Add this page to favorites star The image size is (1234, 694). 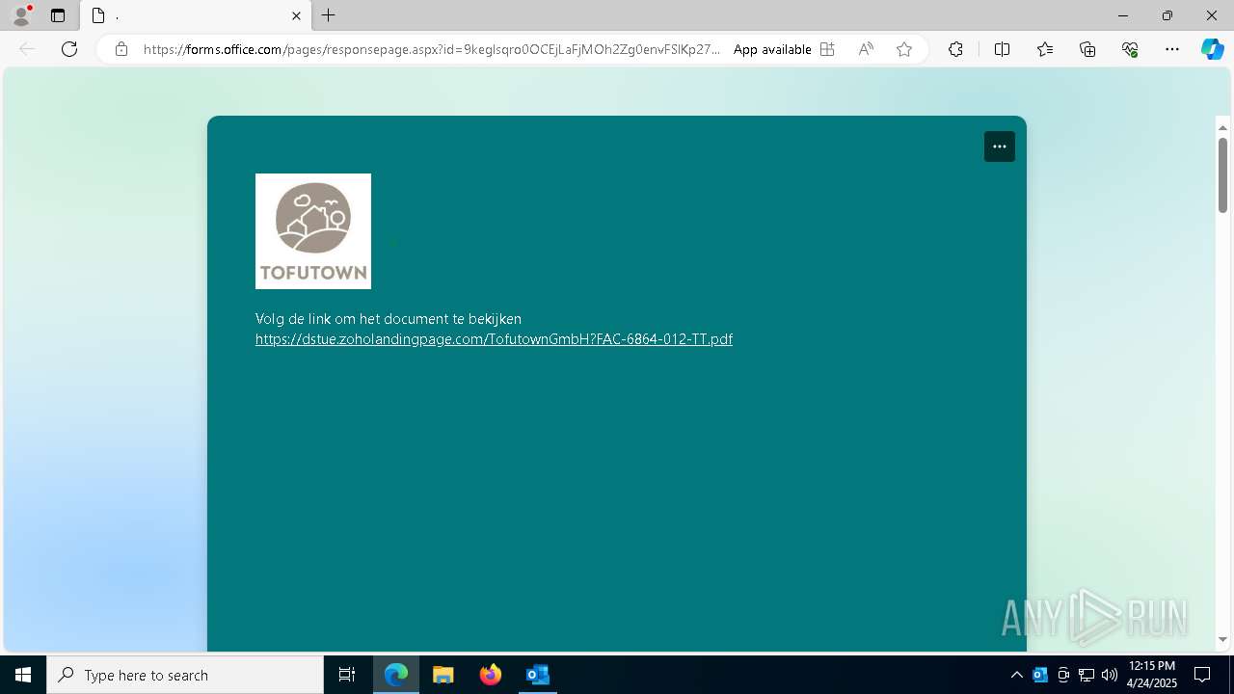click(904, 49)
